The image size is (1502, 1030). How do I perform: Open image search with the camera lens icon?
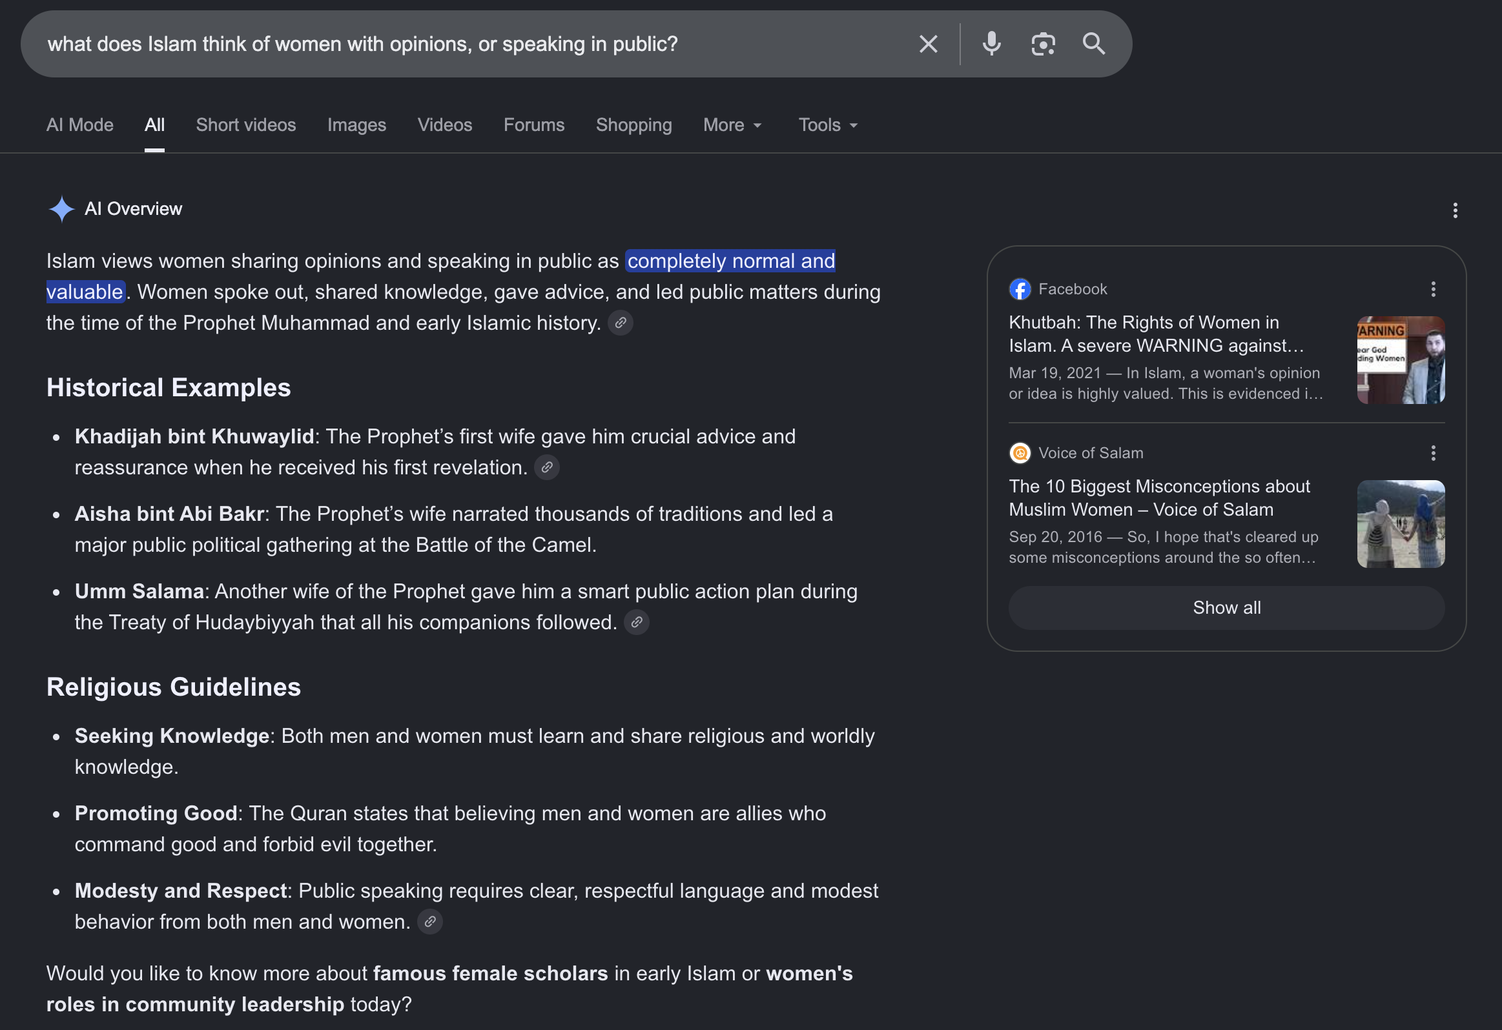click(1043, 44)
